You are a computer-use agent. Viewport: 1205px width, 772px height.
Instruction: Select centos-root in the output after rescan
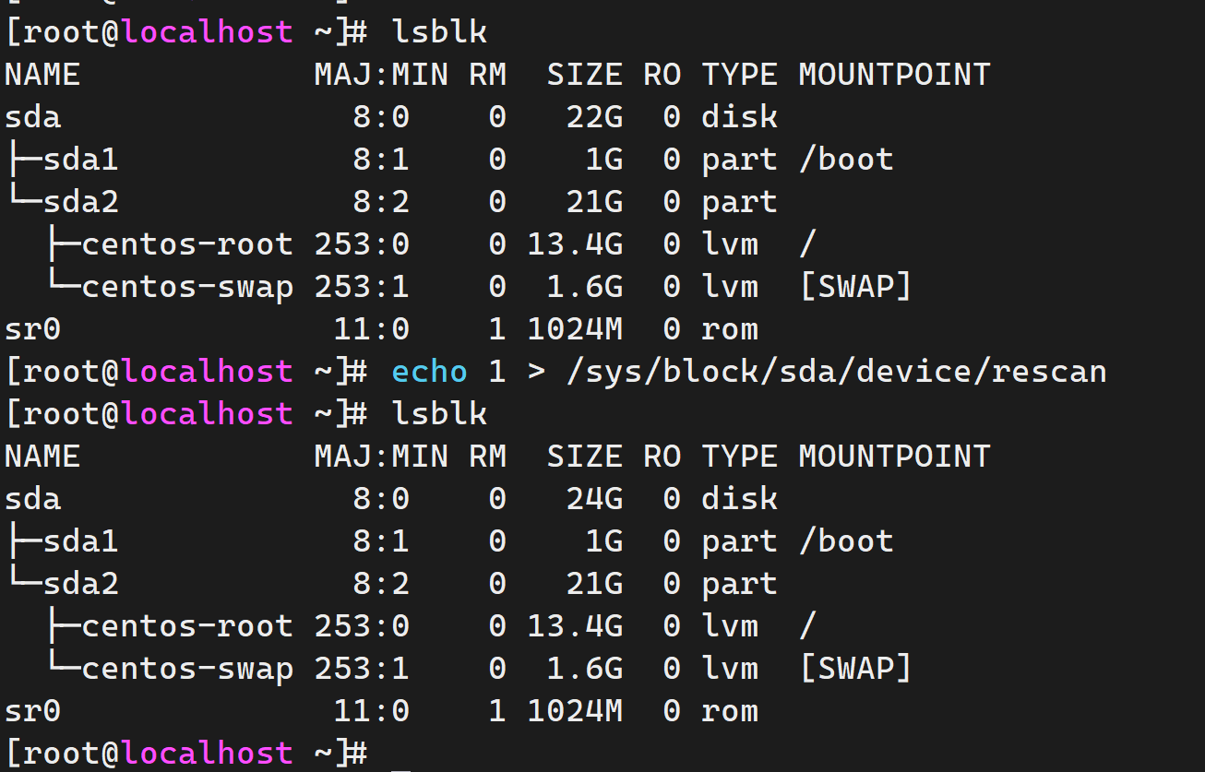click(x=187, y=626)
